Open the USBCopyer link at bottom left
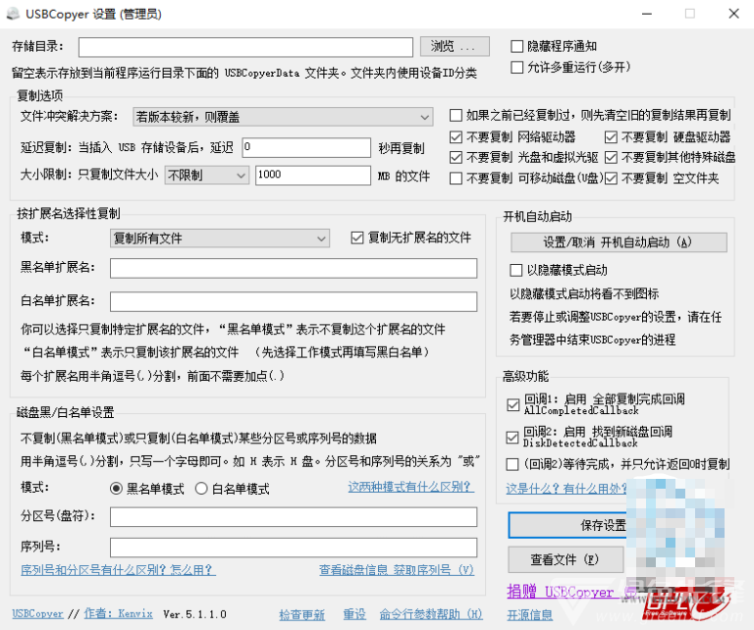This screenshot has width=754, height=630. pos(37,613)
